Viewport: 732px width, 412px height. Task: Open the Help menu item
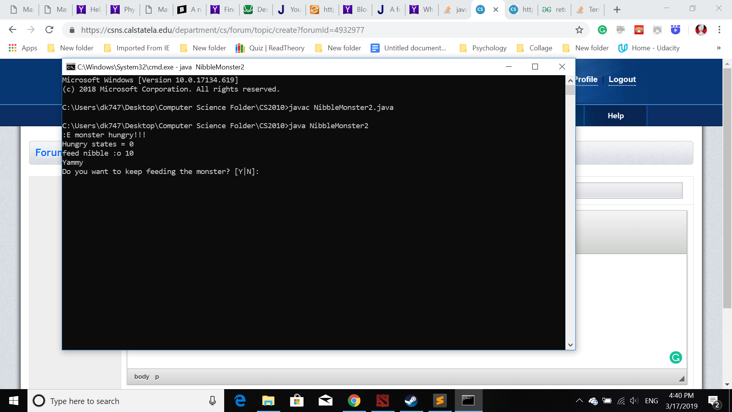pyautogui.click(x=615, y=116)
